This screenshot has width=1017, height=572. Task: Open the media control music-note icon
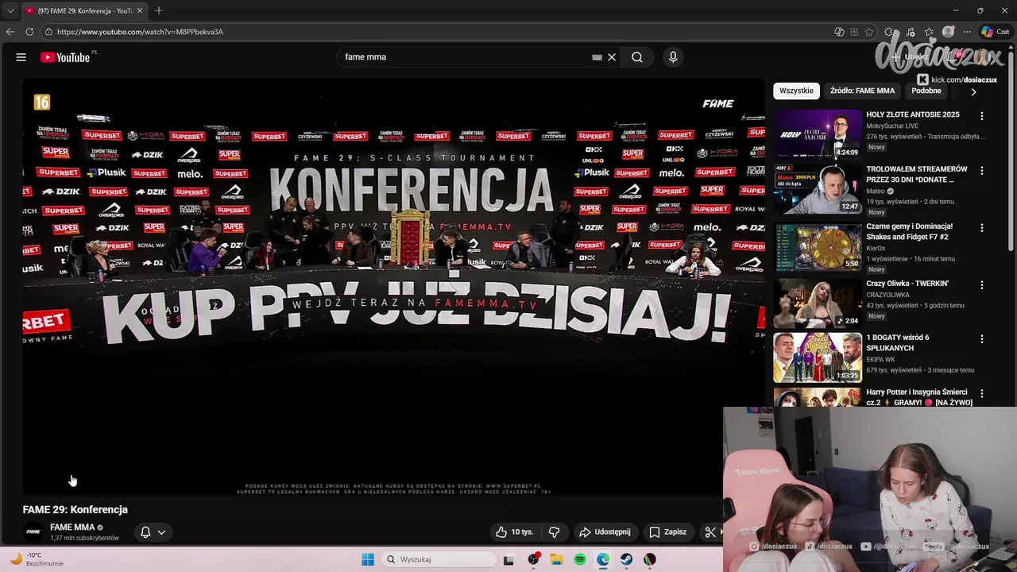pyautogui.click(x=911, y=32)
